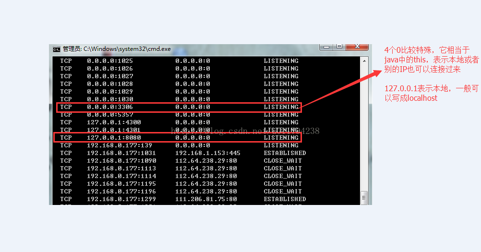
Task: Select local address 192.168.0.177:1113
Action: pyautogui.click(x=121, y=168)
